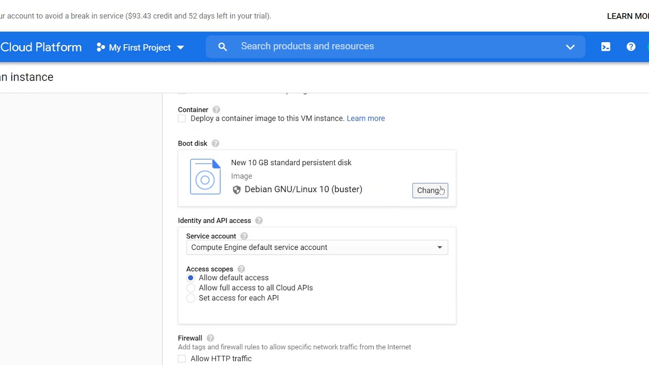Viewport: 649px width, 365px height.
Task: Open Cloud Shell terminal icon
Action: 605,47
